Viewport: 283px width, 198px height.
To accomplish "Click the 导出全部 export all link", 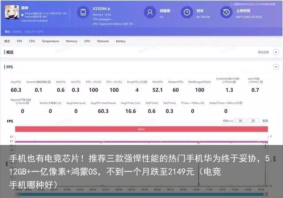I will pos(263,52).
